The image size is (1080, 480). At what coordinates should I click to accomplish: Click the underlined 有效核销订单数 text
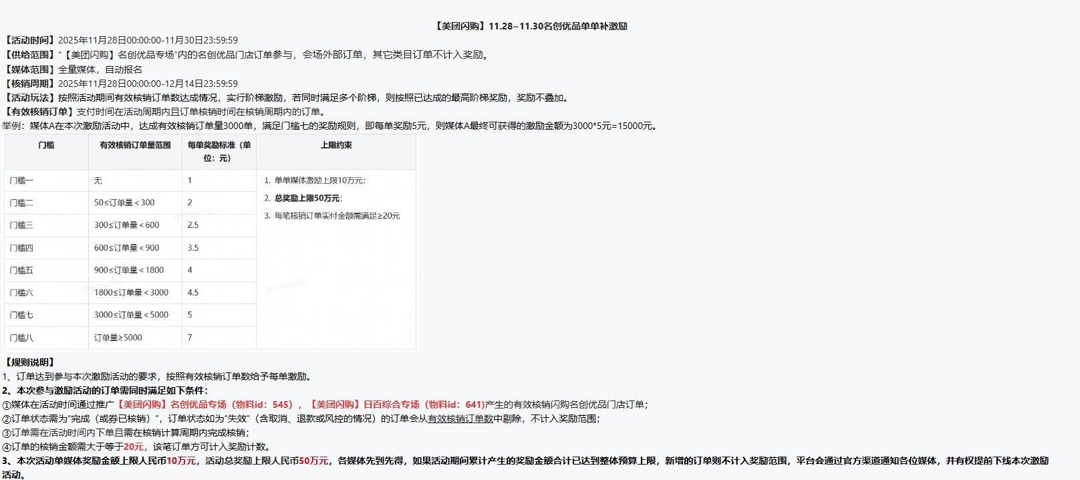click(460, 418)
